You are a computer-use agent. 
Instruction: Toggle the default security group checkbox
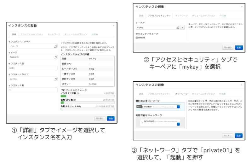[x=137, y=38]
